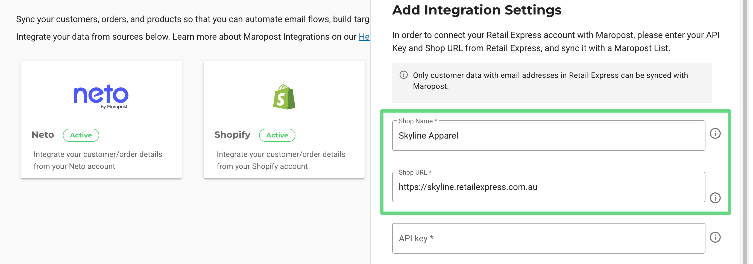Click the Active badge next to Shopify
This screenshot has width=753, height=264.
pos(277,135)
